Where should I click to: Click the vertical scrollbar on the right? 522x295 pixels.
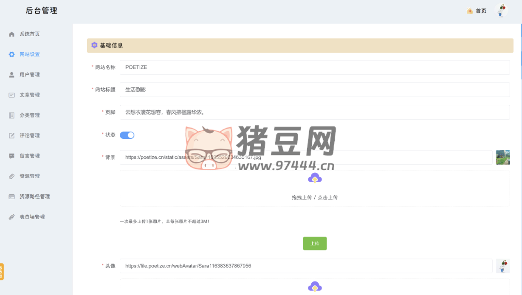[521, 51]
